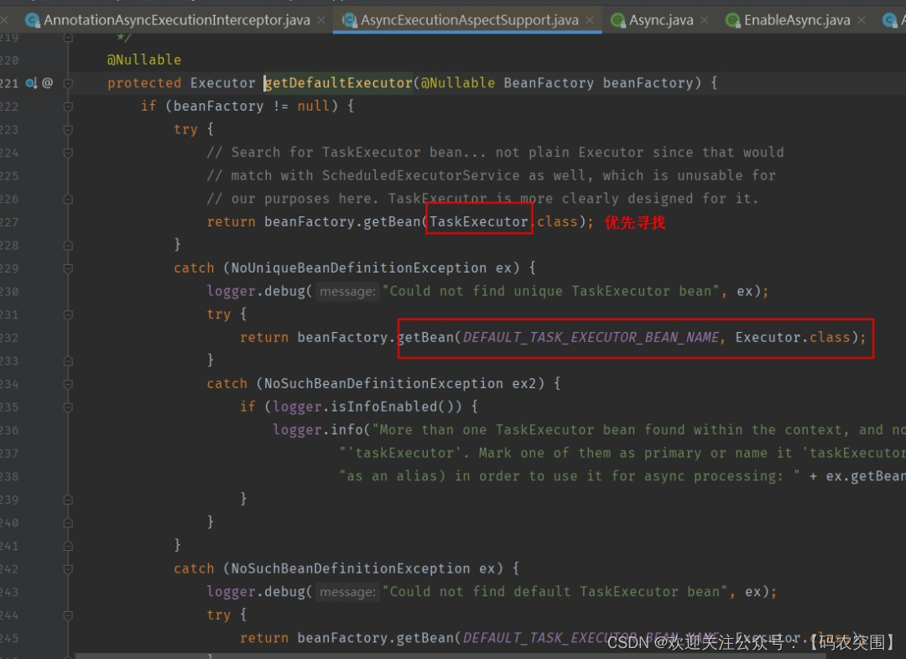
Task: Click the class icon on AsyncExecutionAspectSupport.java tab
Action: click(x=350, y=21)
